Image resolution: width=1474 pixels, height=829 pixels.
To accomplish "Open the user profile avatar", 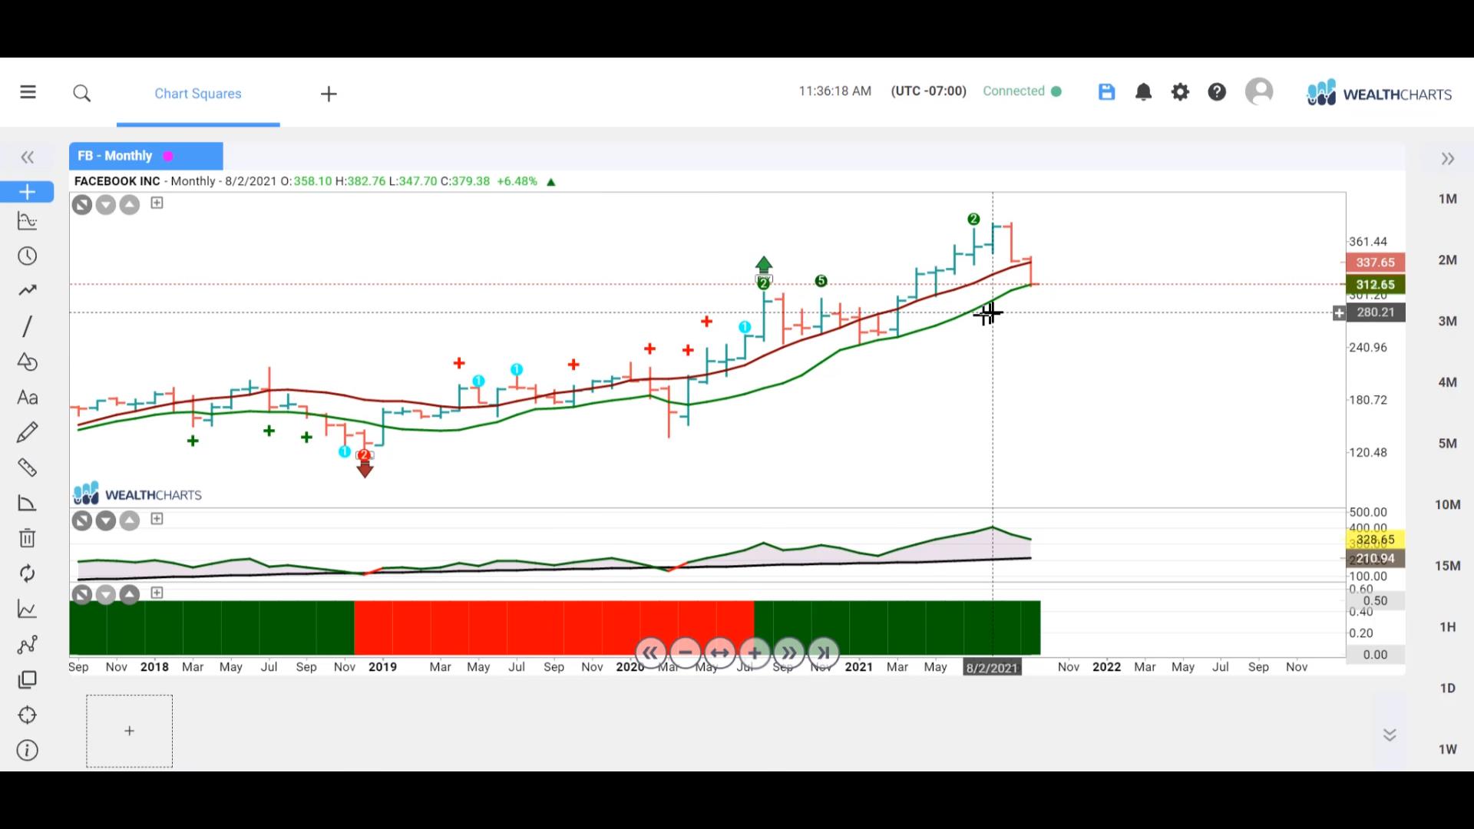I will 1259,91.
